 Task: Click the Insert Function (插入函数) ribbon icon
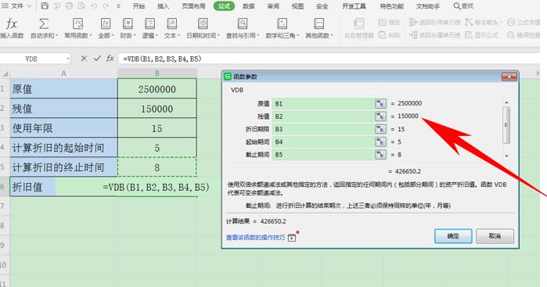pyautogui.click(x=12, y=24)
